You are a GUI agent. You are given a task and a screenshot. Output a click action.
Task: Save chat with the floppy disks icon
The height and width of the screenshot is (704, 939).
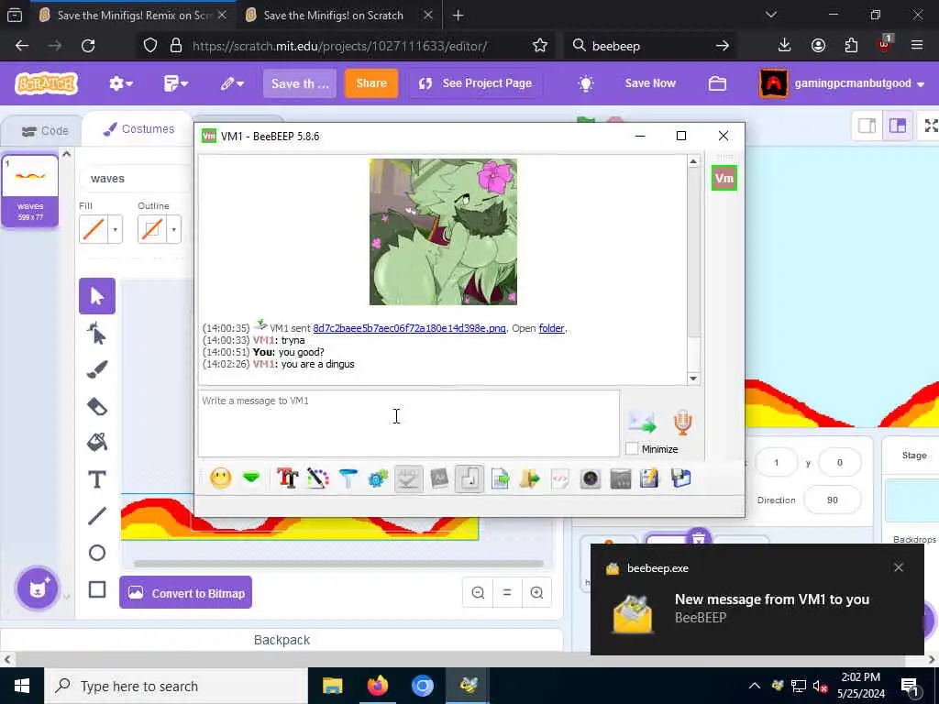pyautogui.click(x=681, y=478)
